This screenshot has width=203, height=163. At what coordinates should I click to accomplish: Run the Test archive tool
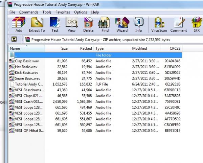pyautogui.click(x=55, y=24)
